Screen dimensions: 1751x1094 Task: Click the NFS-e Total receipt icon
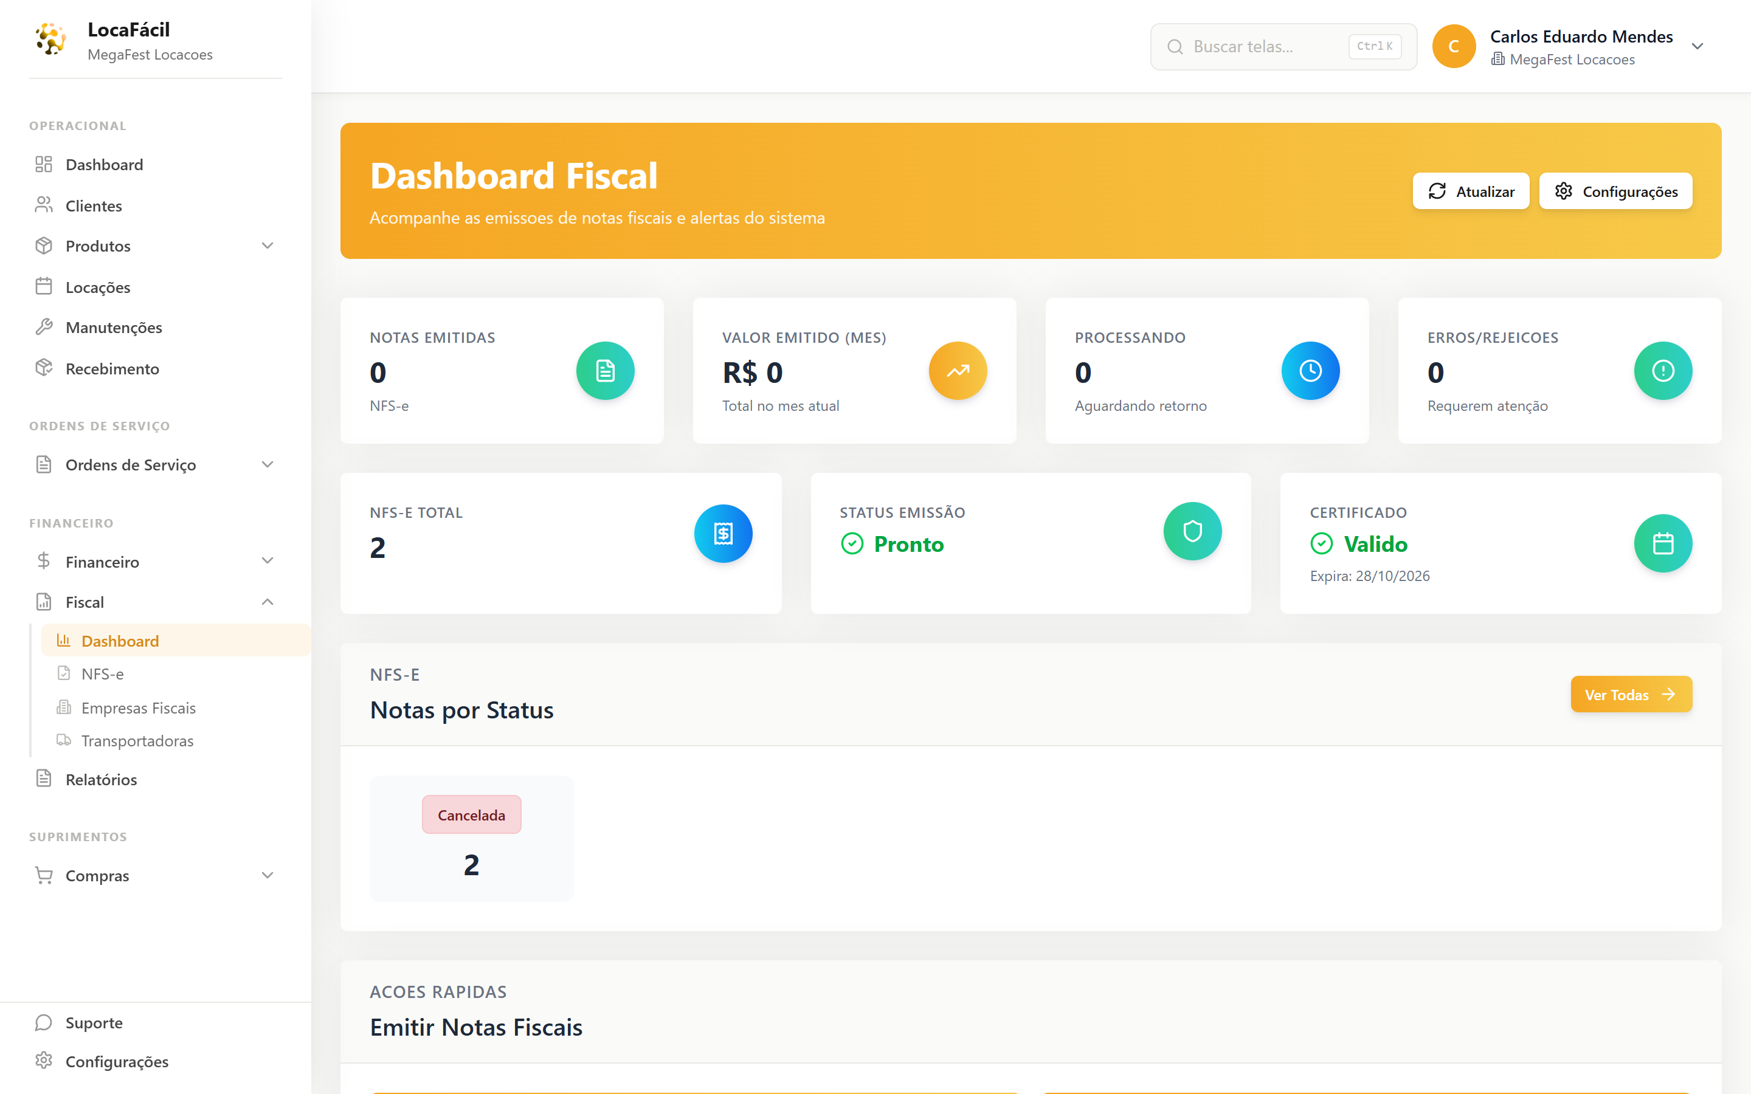click(723, 533)
